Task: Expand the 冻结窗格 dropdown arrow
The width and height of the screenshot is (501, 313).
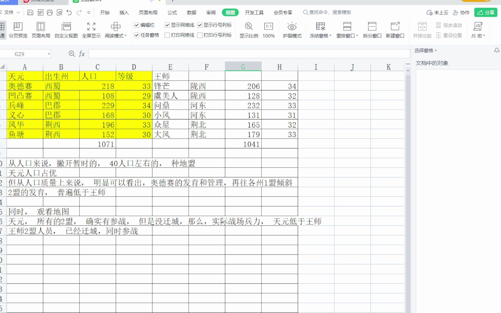Action: tap(330, 36)
